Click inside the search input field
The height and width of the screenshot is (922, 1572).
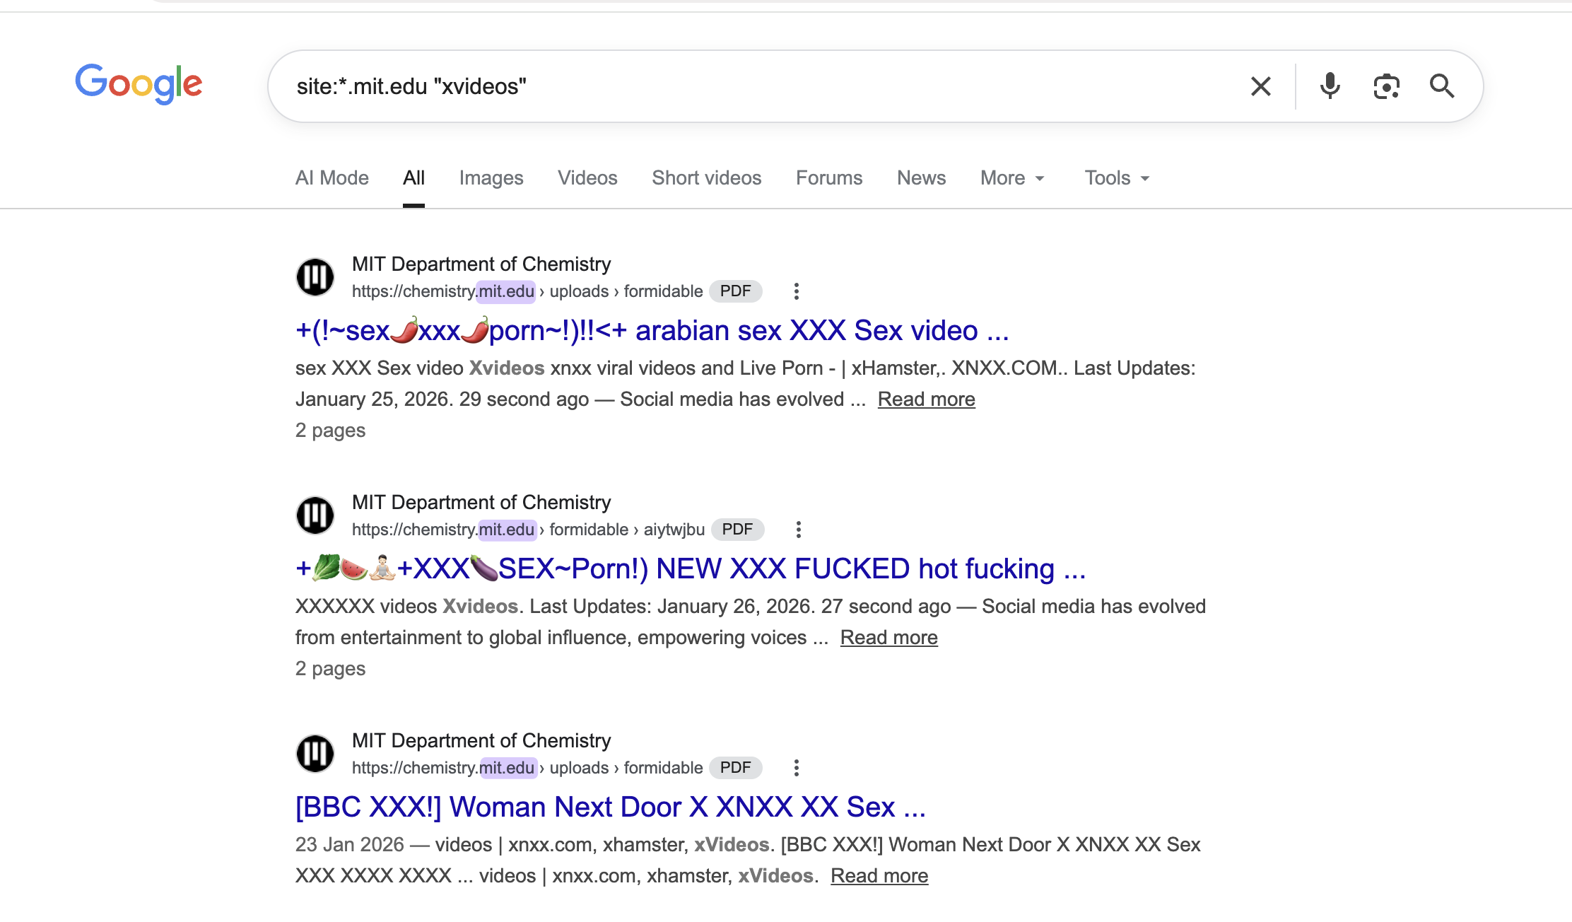(x=707, y=86)
